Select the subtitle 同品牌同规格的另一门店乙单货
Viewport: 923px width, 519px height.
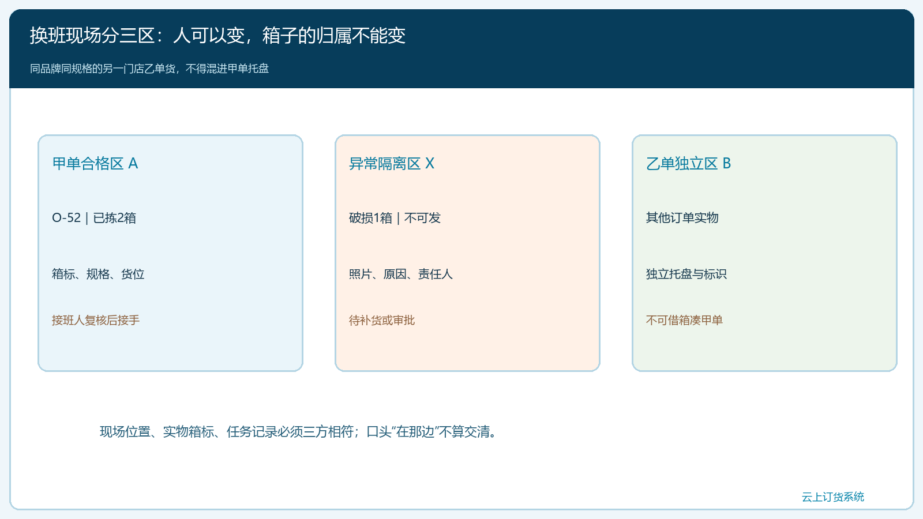pos(149,69)
